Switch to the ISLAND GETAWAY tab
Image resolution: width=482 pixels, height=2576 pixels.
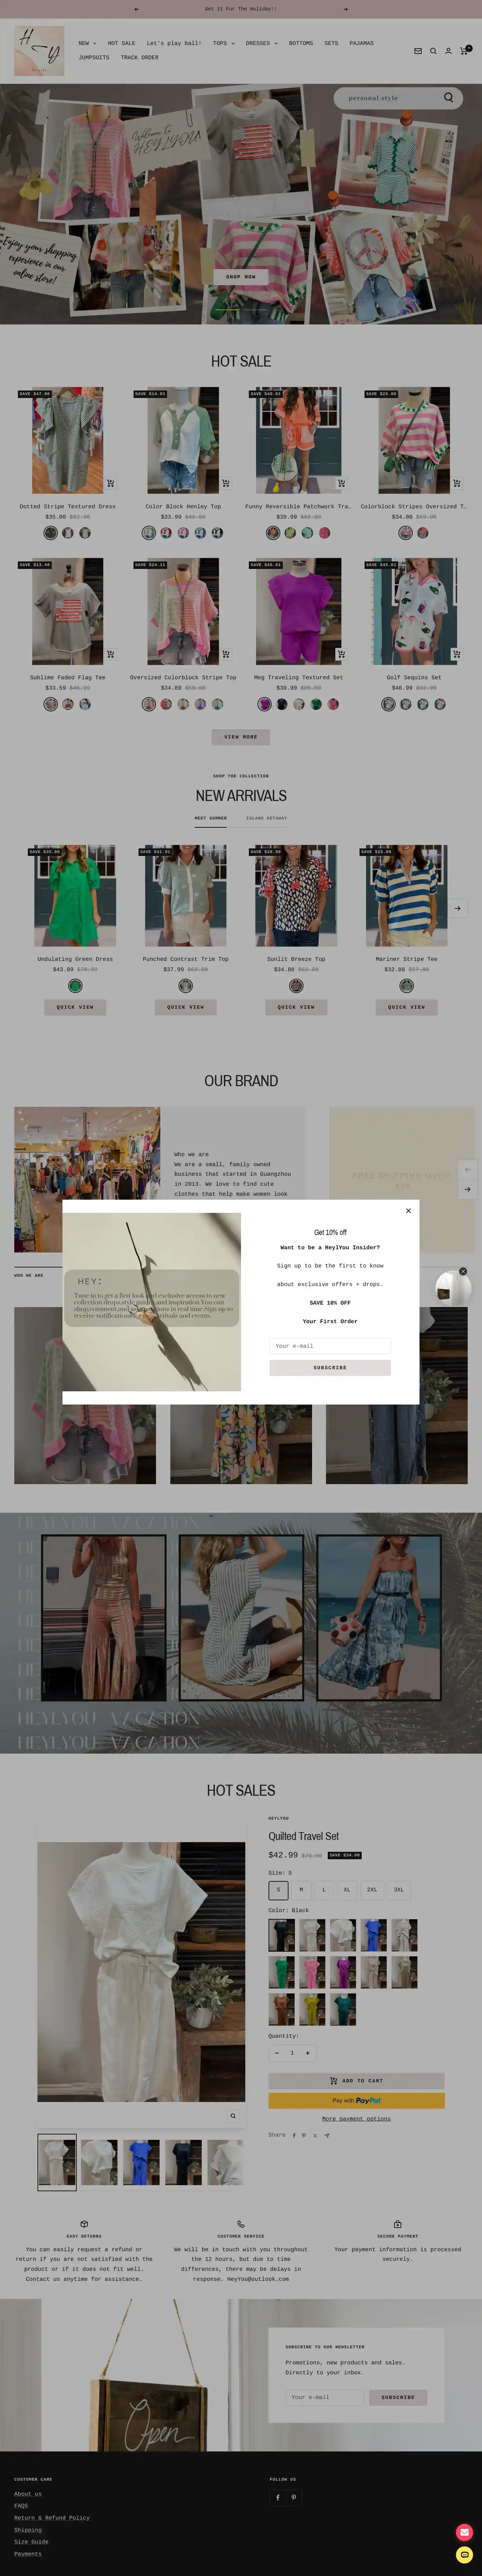pyautogui.click(x=266, y=818)
